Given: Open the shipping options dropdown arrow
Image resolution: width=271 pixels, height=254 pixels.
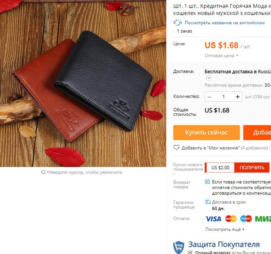Looking at the screenshot, I should click(x=209, y=78).
